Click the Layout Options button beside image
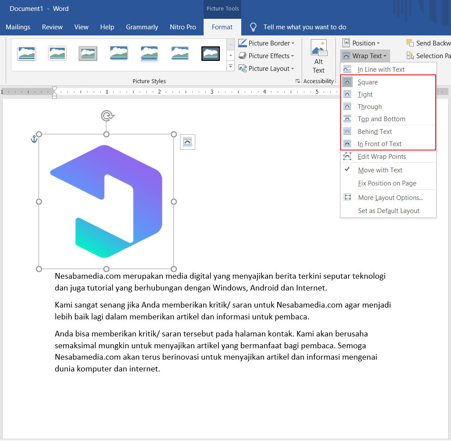Image resolution: width=451 pixels, height=441 pixels. coord(187,142)
